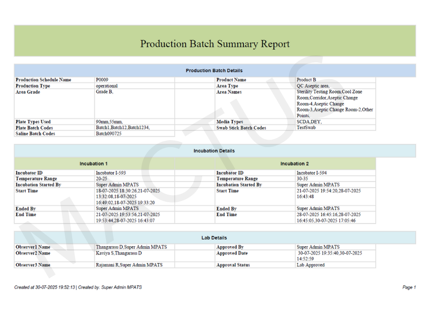This screenshot has height=309, width=431.
Task: Click the Batch090725 saline batch code
Action: [x=109, y=134]
